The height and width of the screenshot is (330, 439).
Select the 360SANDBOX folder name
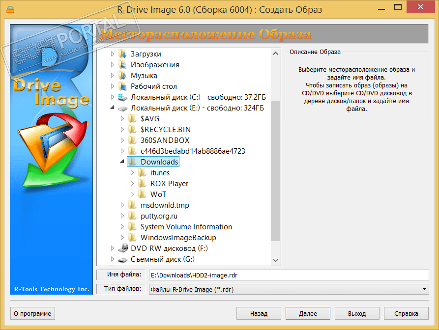165,140
